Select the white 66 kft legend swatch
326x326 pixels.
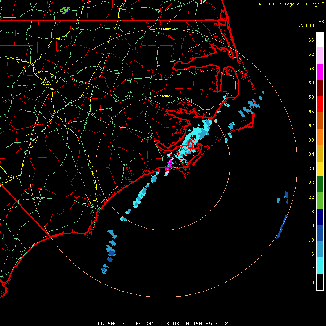[320, 40]
